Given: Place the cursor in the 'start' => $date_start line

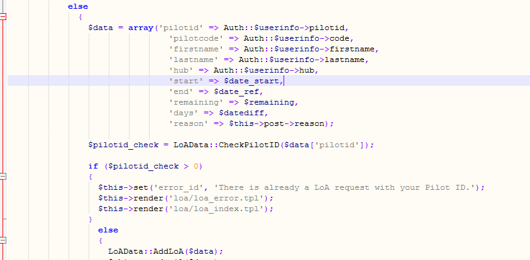Looking at the screenshot, I should pyautogui.click(x=226, y=81).
